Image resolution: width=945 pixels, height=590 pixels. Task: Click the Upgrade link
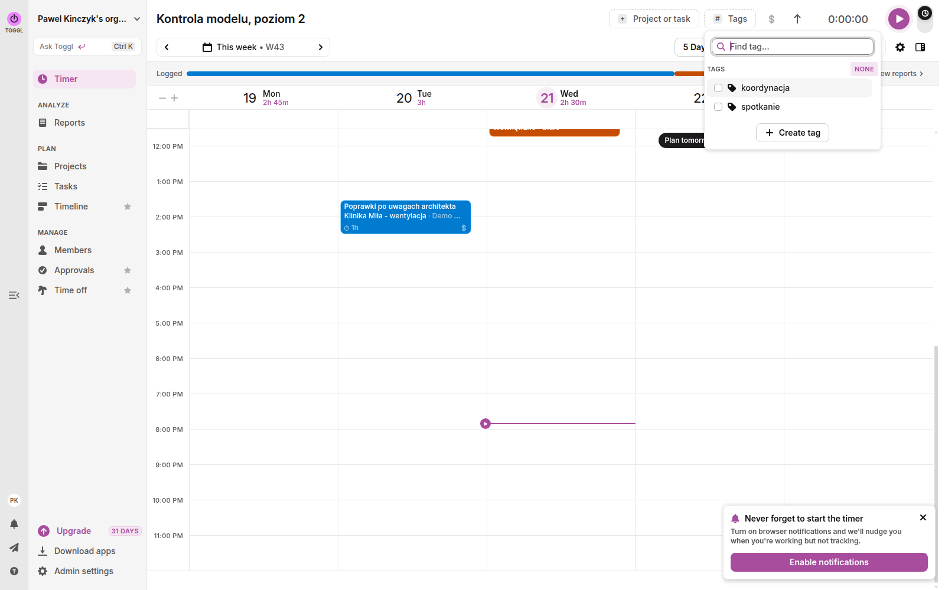(x=74, y=531)
